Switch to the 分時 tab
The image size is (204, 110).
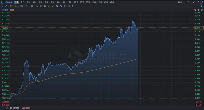pyautogui.click(x=16, y=2)
